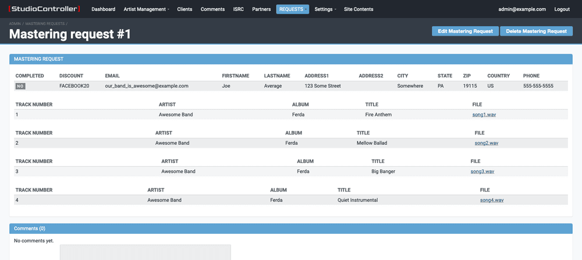
Task: Log out using the Logout link
Action: point(562,9)
